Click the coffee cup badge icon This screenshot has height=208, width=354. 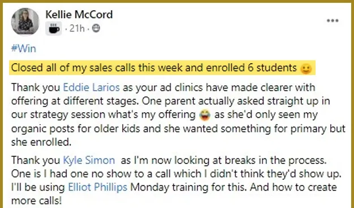(x=54, y=29)
